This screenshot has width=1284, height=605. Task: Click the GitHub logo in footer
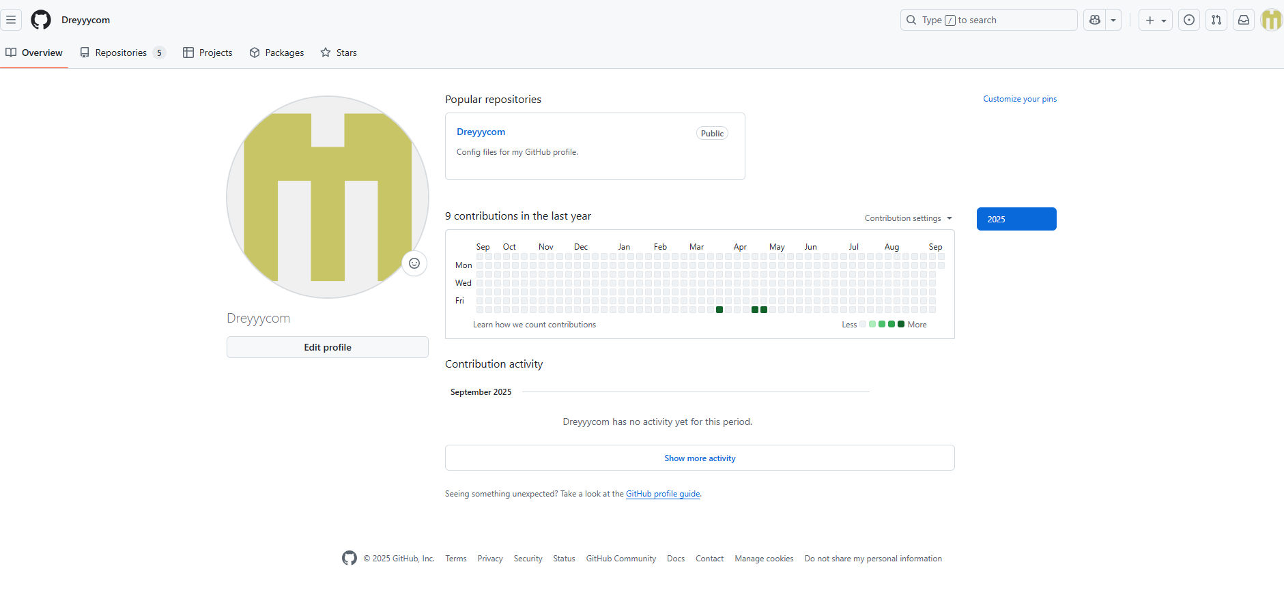point(349,558)
